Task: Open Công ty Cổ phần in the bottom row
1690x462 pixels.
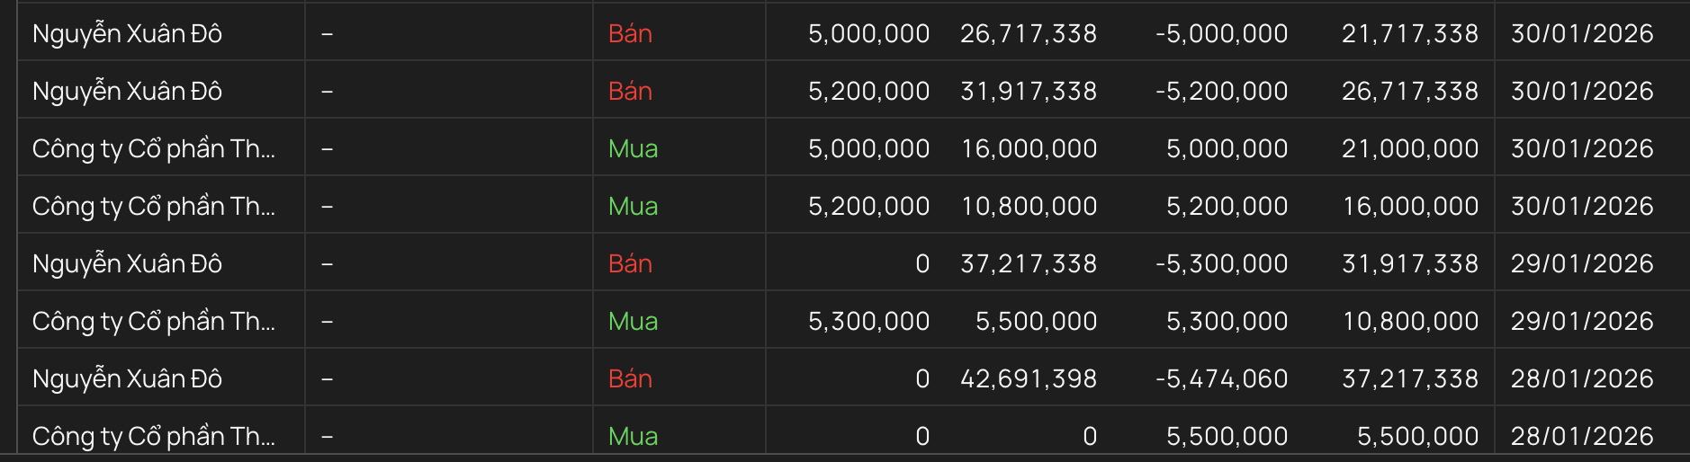Action: point(154,436)
